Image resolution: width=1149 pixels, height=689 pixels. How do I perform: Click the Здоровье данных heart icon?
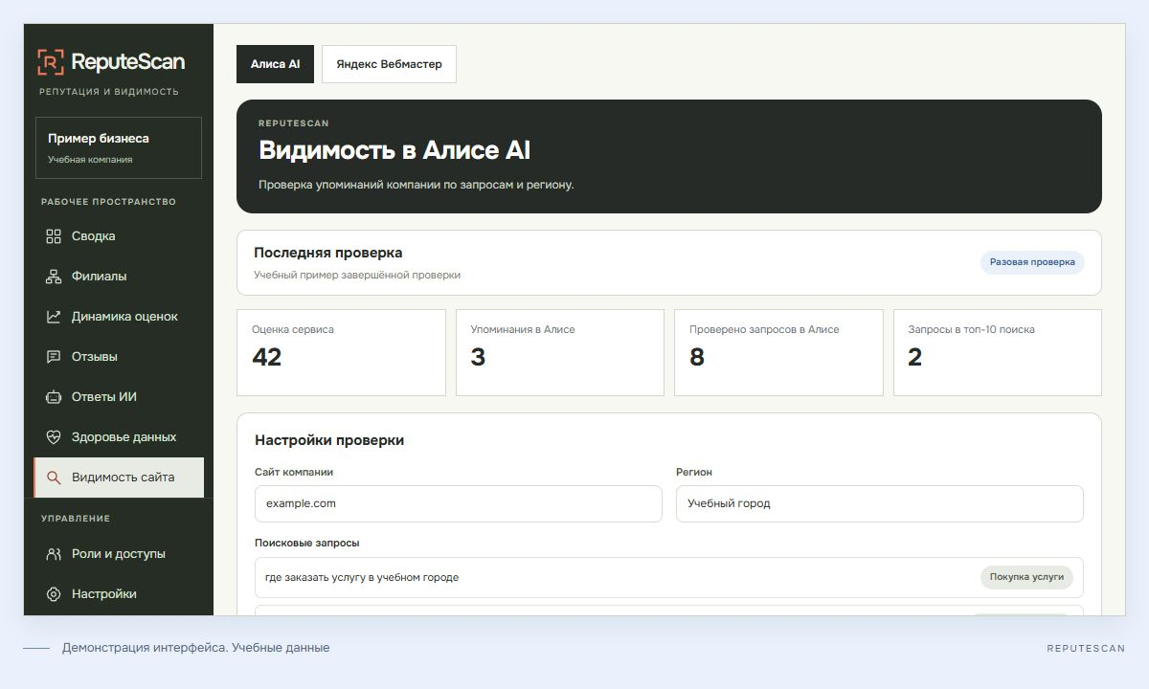pyautogui.click(x=54, y=437)
